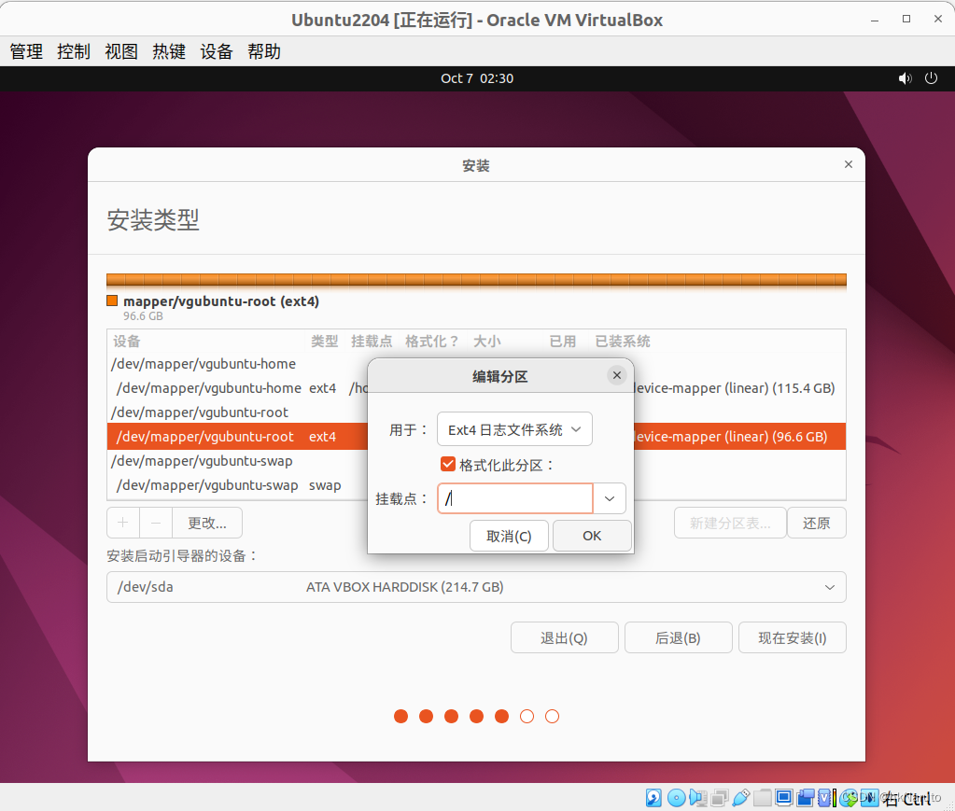The image size is (955, 811).
Task: Click the minus remove partition button
Action: click(156, 523)
